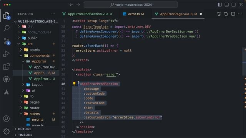Open AppErrorDev... file in explorer
Viewport: 246px width, 138px height.
36,67
